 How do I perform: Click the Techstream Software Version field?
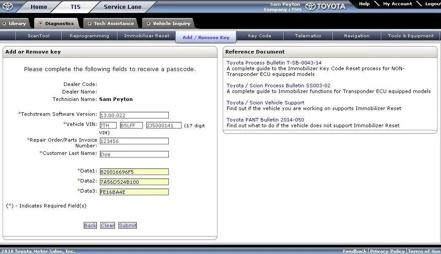[x=134, y=115]
